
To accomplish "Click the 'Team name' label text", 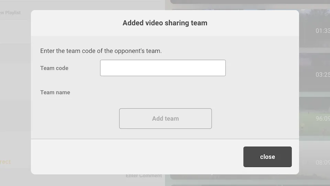I will [x=55, y=92].
